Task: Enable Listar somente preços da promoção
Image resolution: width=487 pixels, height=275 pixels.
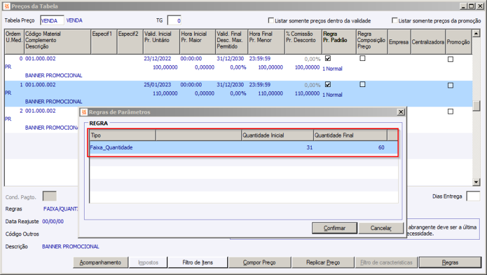Action: point(395,20)
